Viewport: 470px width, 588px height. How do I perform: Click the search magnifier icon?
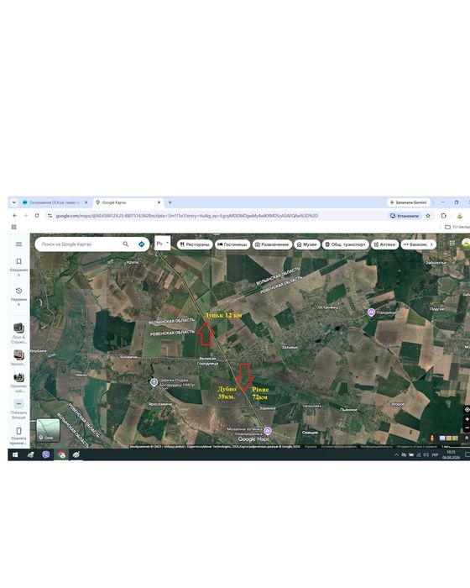tap(126, 244)
